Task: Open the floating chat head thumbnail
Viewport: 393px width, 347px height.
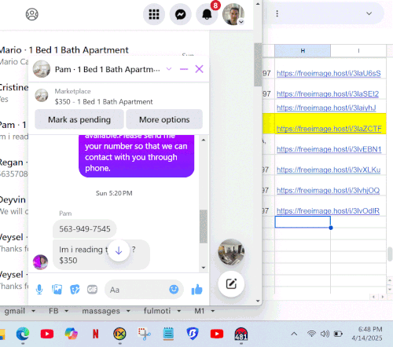Action: click(231, 251)
